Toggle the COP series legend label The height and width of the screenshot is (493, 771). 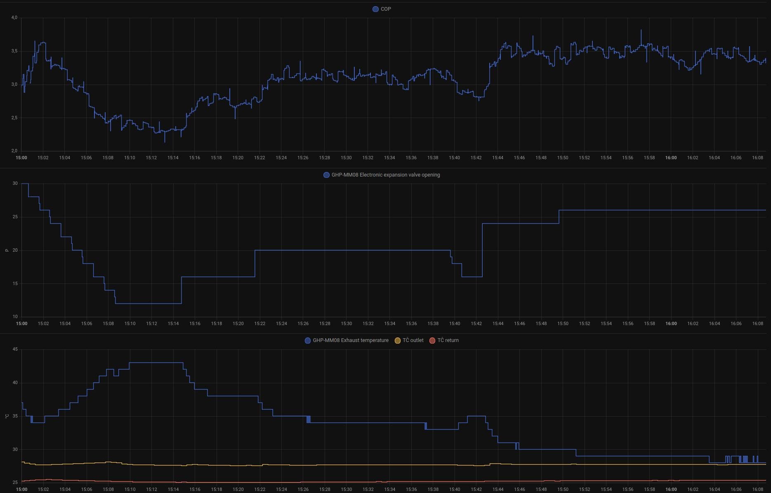pyautogui.click(x=386, y=9)
